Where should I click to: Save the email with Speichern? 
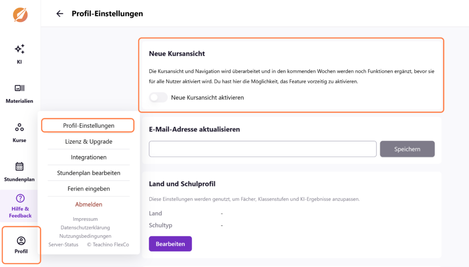pyautogui.click(x=407, y=149)
